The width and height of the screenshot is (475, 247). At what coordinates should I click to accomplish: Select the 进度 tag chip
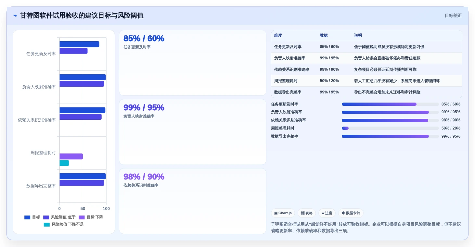(x=327, y=213)
